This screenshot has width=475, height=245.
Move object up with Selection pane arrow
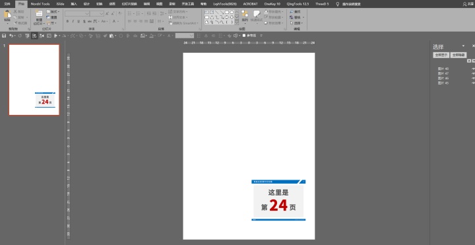coord(469,61)
